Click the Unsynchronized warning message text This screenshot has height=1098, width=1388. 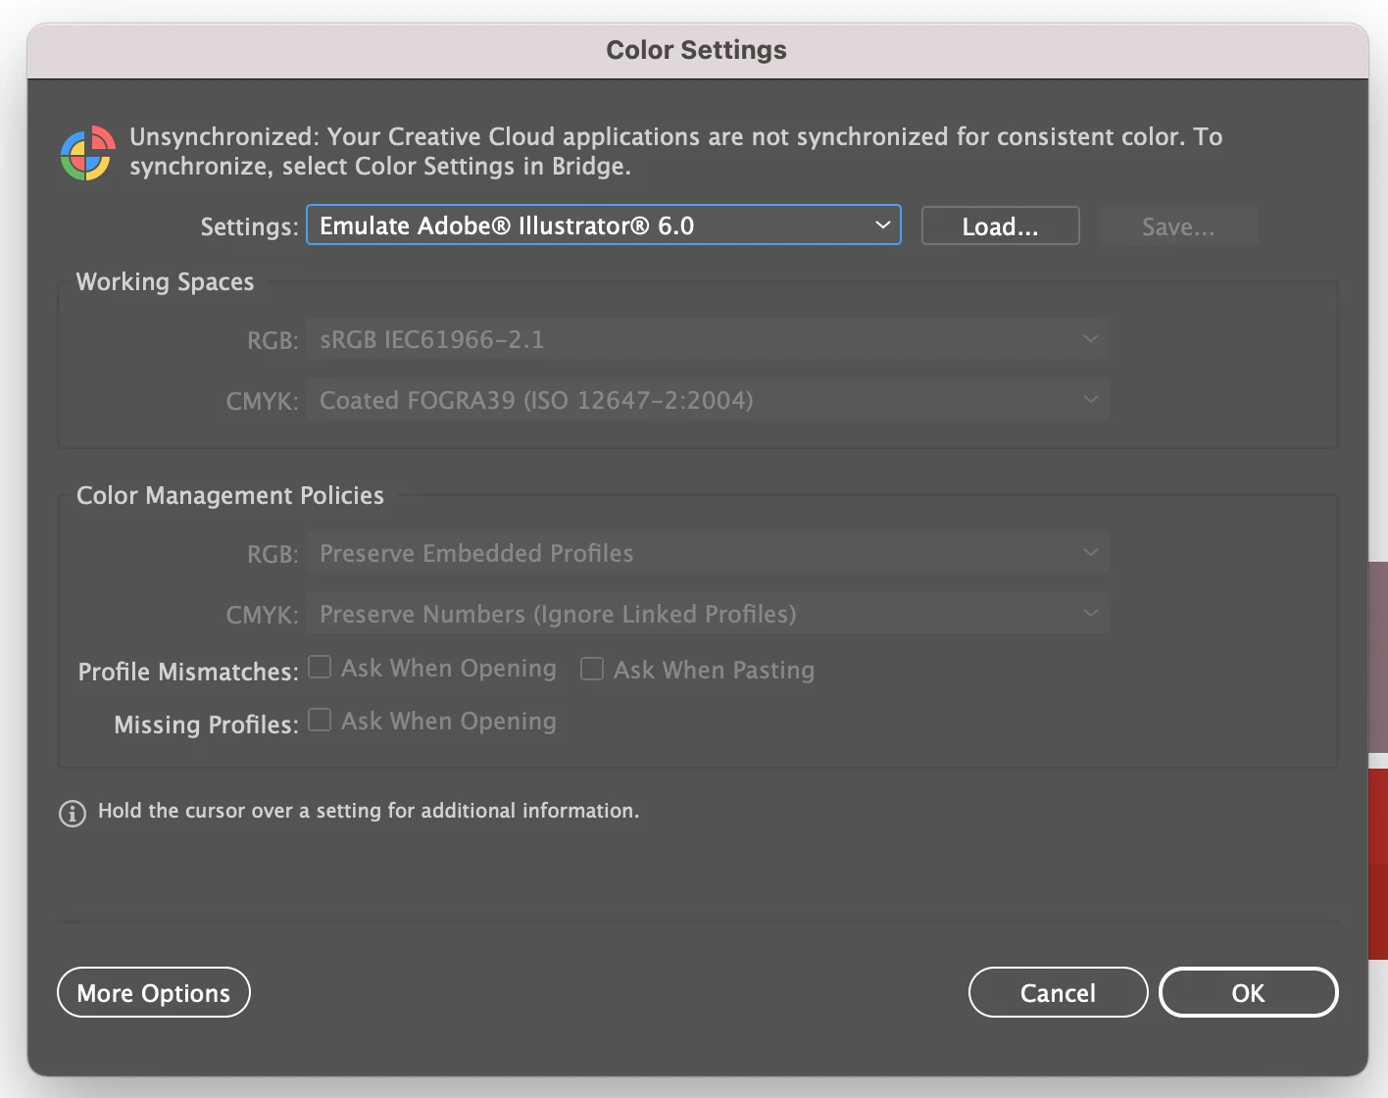(x=676, y=151)
